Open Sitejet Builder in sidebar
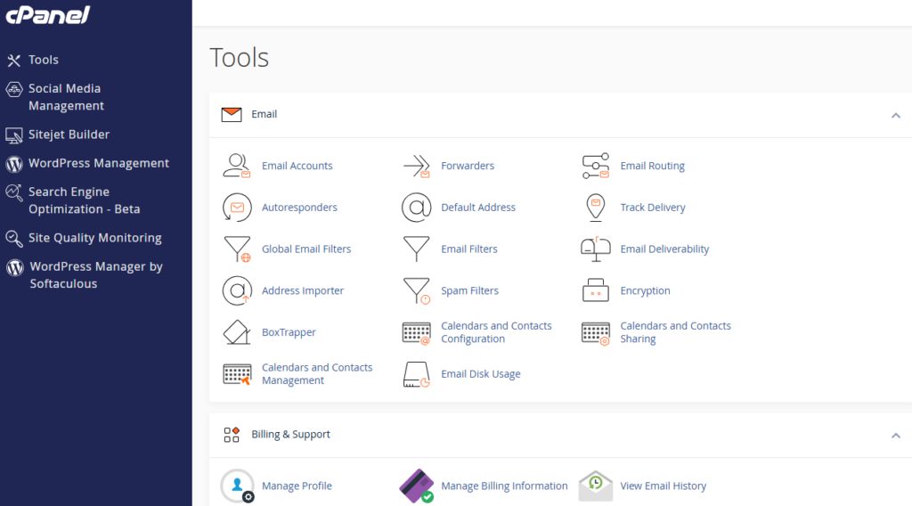This screenshot has width=912, height=506. tap(69, 135)
